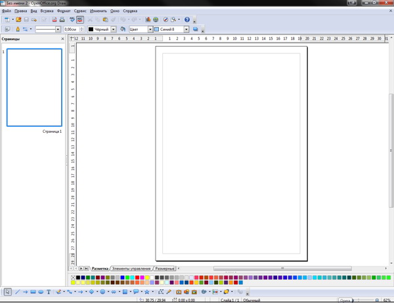Image resolution: width=394 pixels, height=303 pixels.
Task: Open the Сервис menu
Action: pyautogui.click(x=80, y=11)
